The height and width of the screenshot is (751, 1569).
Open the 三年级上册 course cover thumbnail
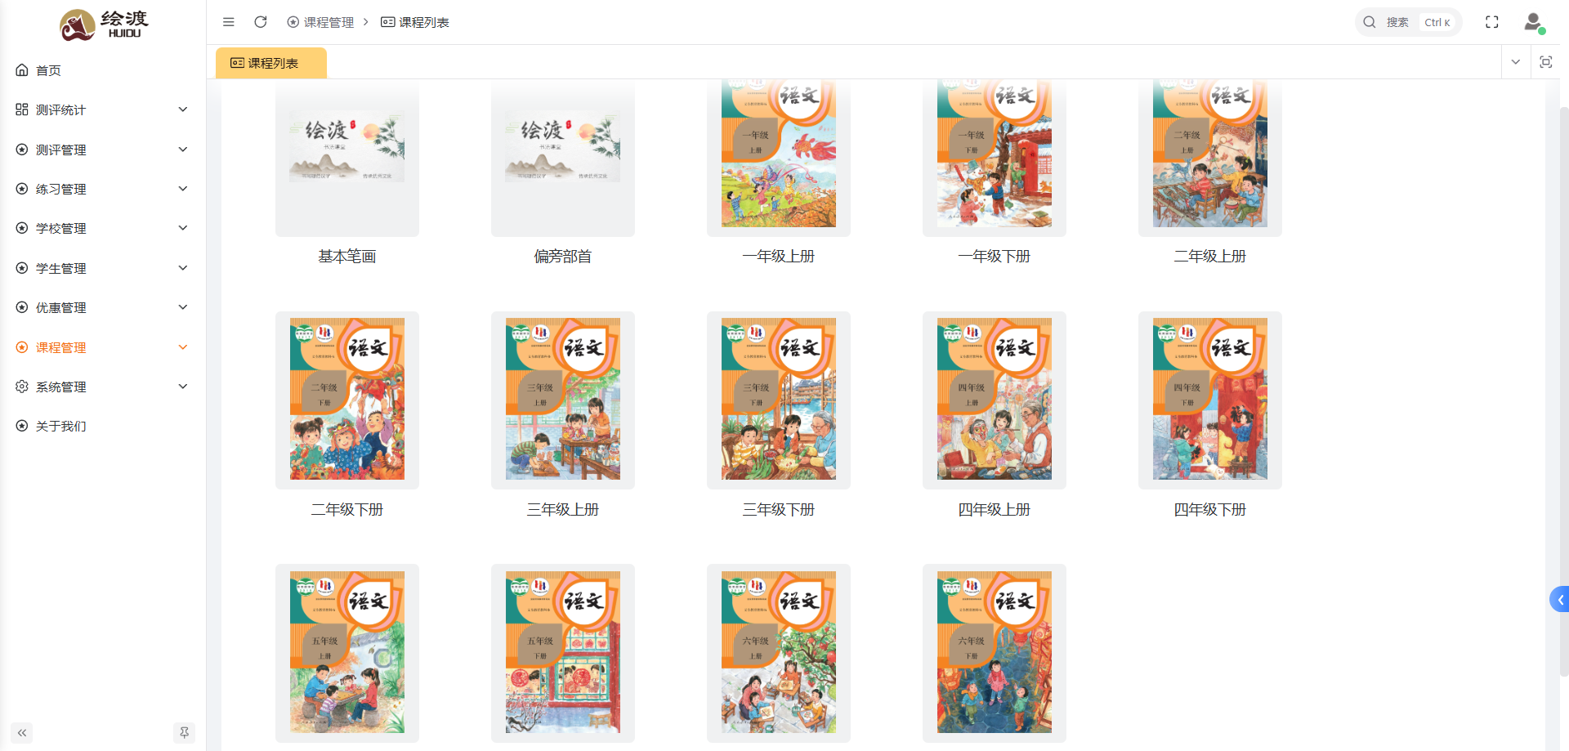pos(562,400)
